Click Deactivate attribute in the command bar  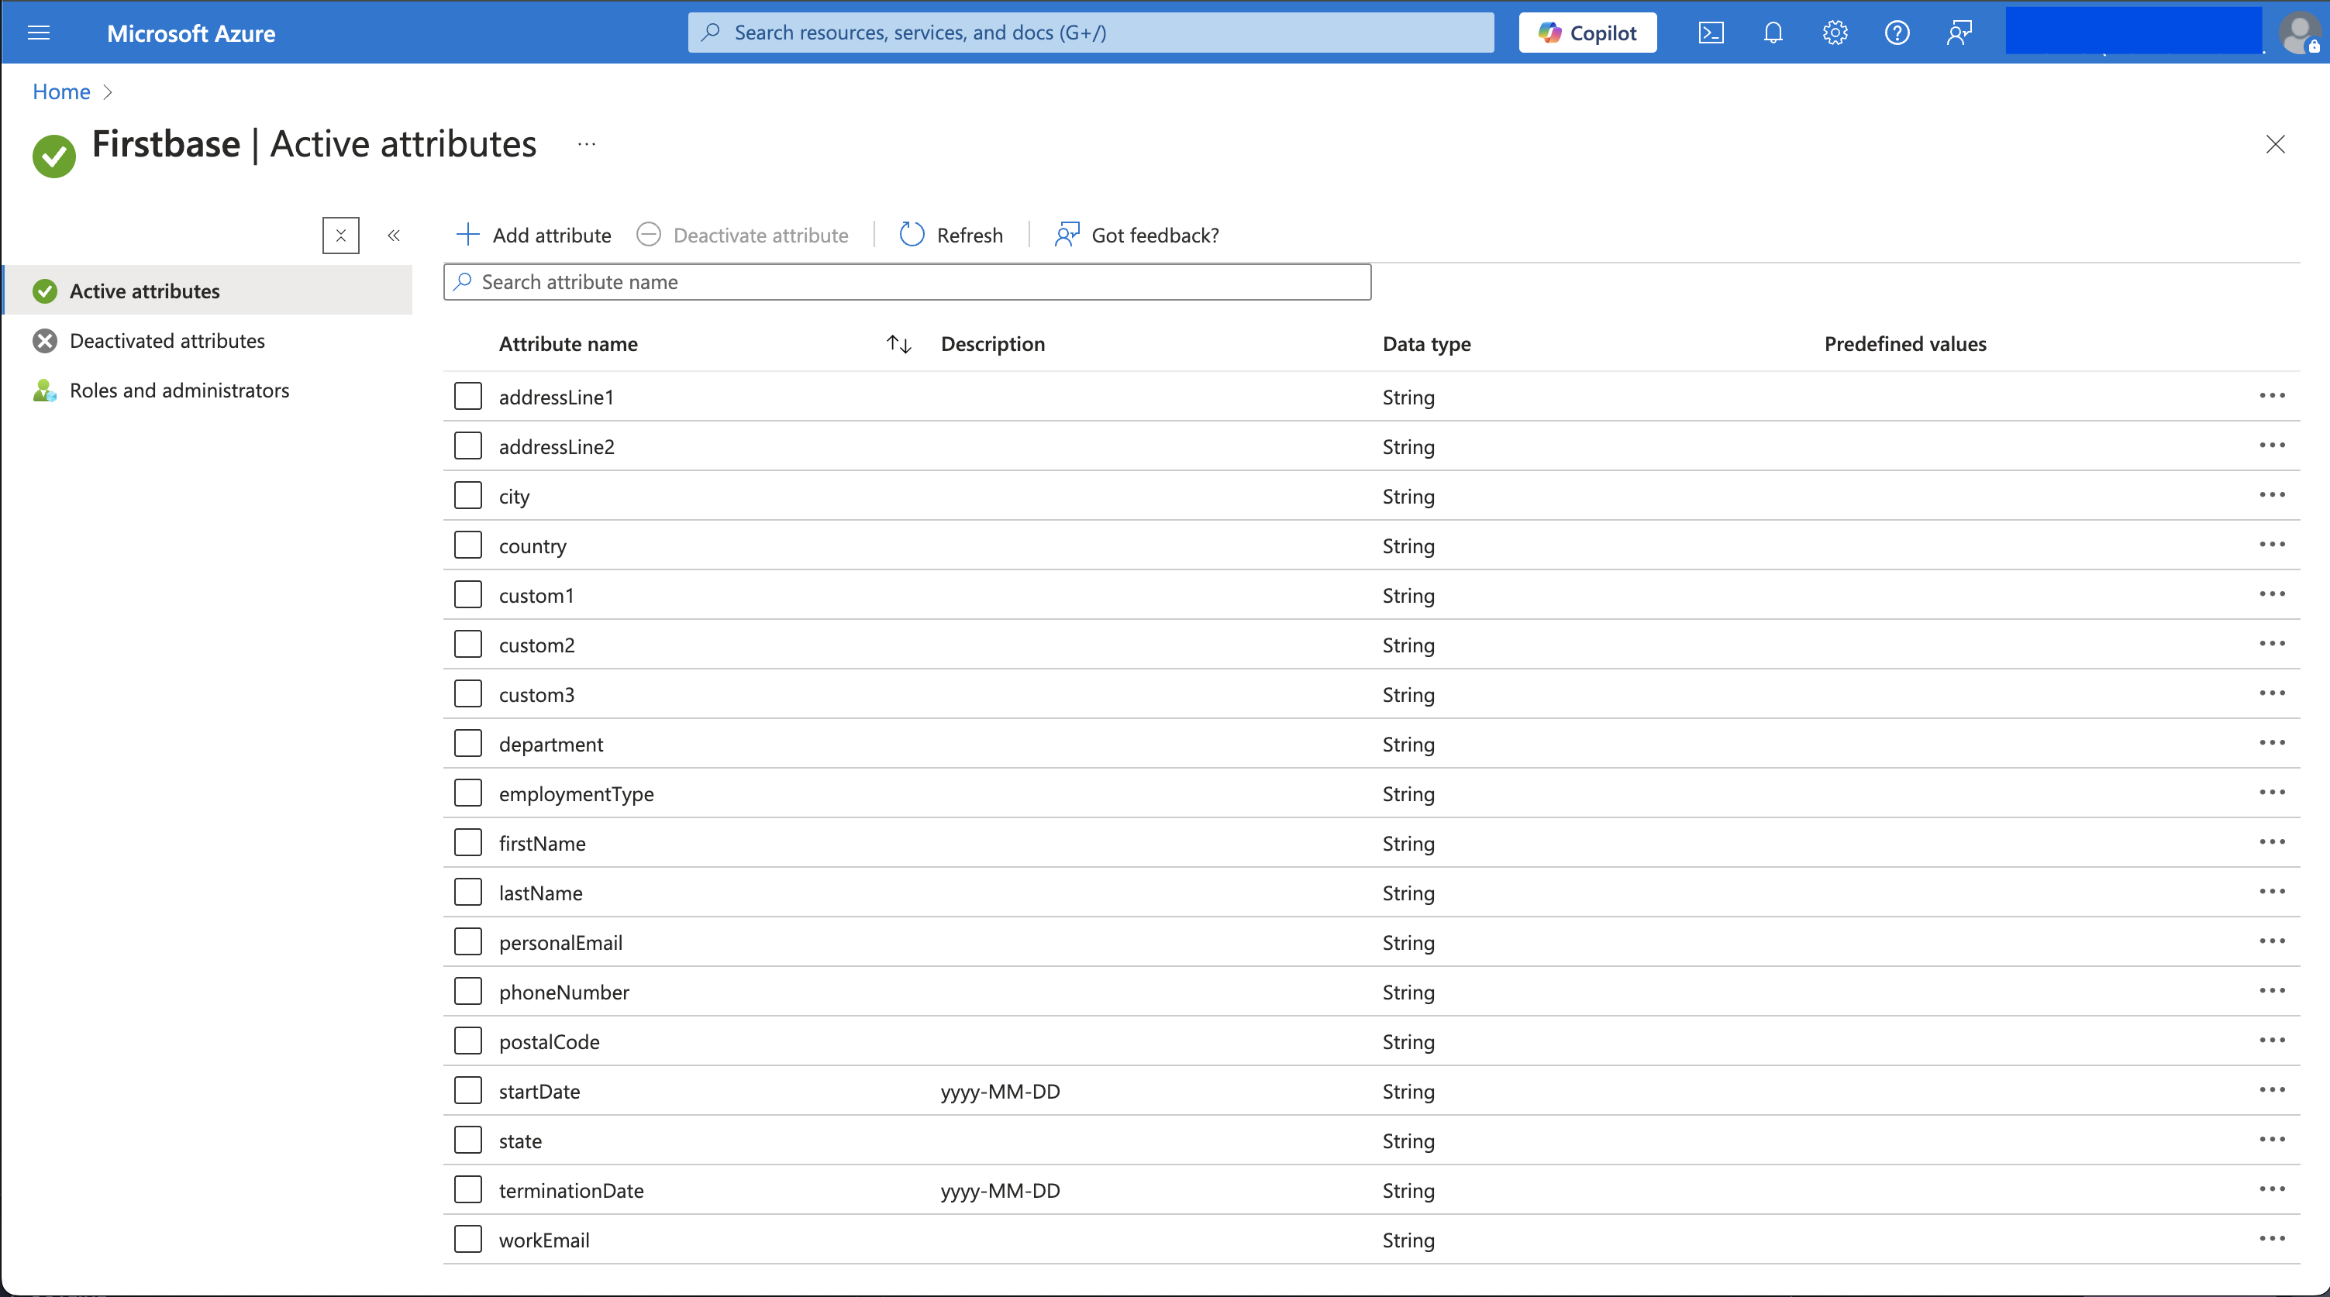pyautogui.click(x=743, y=235)
